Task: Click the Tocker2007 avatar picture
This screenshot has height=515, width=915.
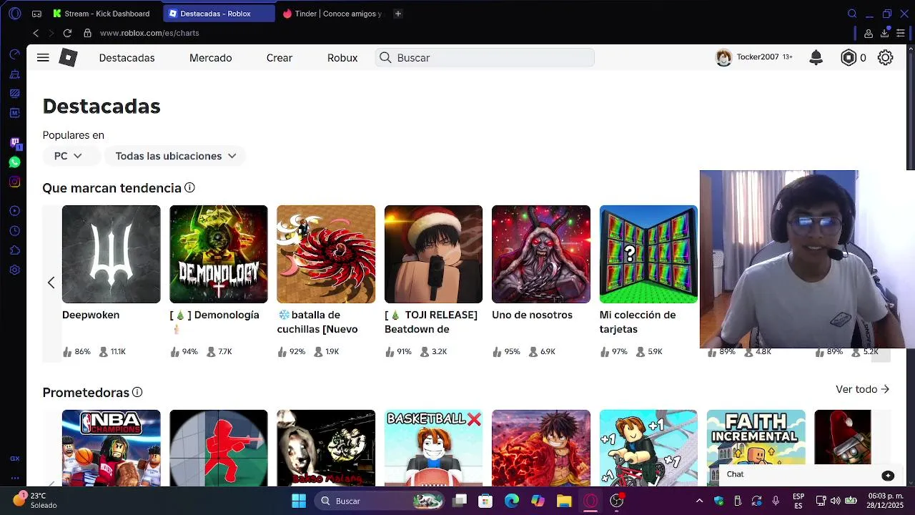Action: click(723, 58)
